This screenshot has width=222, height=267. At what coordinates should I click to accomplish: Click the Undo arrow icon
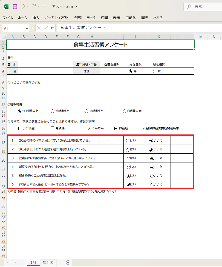click(x=23, y=6)
